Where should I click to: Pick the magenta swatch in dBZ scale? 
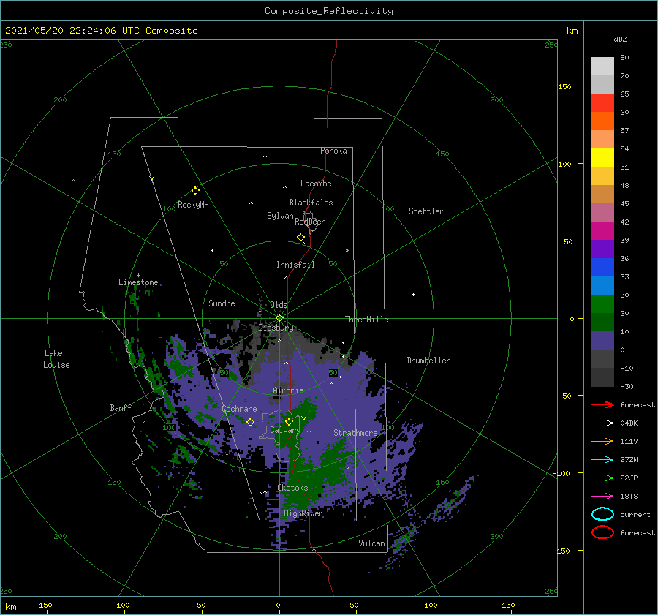pos(602,230)
